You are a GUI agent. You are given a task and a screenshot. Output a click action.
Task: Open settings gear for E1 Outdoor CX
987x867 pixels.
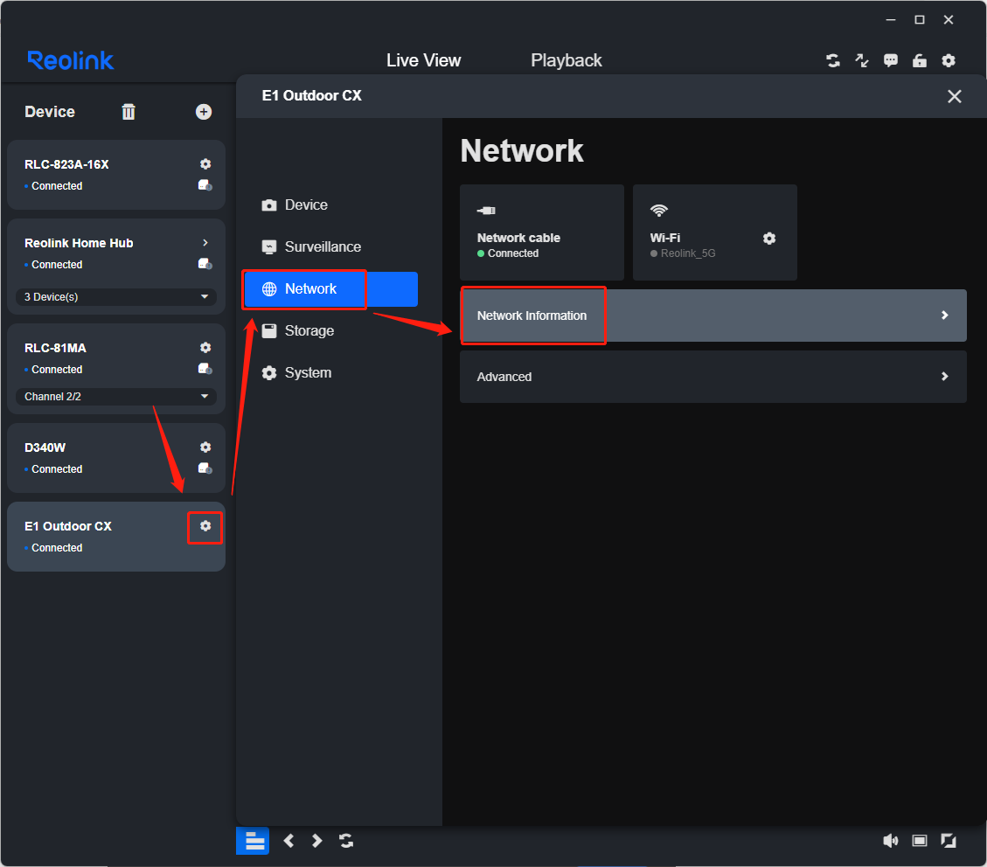tap(205, 525)
